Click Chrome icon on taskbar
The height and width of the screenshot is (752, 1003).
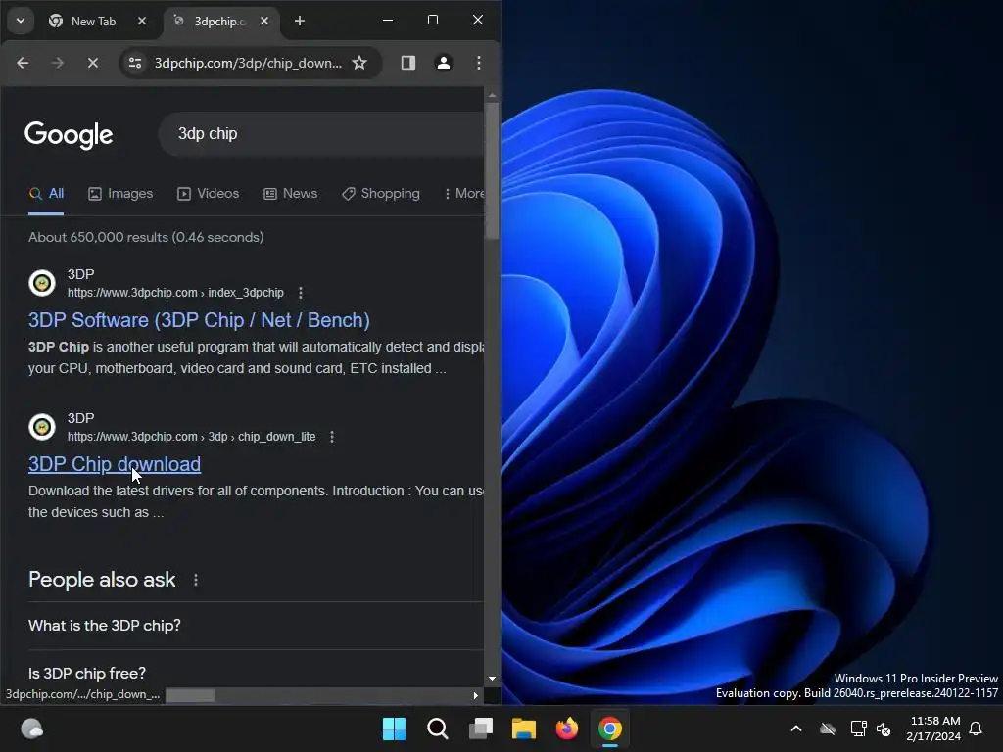click(x=610, y=728)
